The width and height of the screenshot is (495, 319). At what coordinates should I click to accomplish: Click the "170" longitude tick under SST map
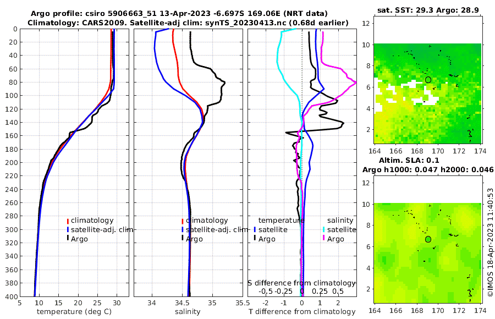pyautogui.click(x=438, y=151)
